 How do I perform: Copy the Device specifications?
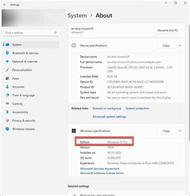pyautogui.click(x=166, y=45)
